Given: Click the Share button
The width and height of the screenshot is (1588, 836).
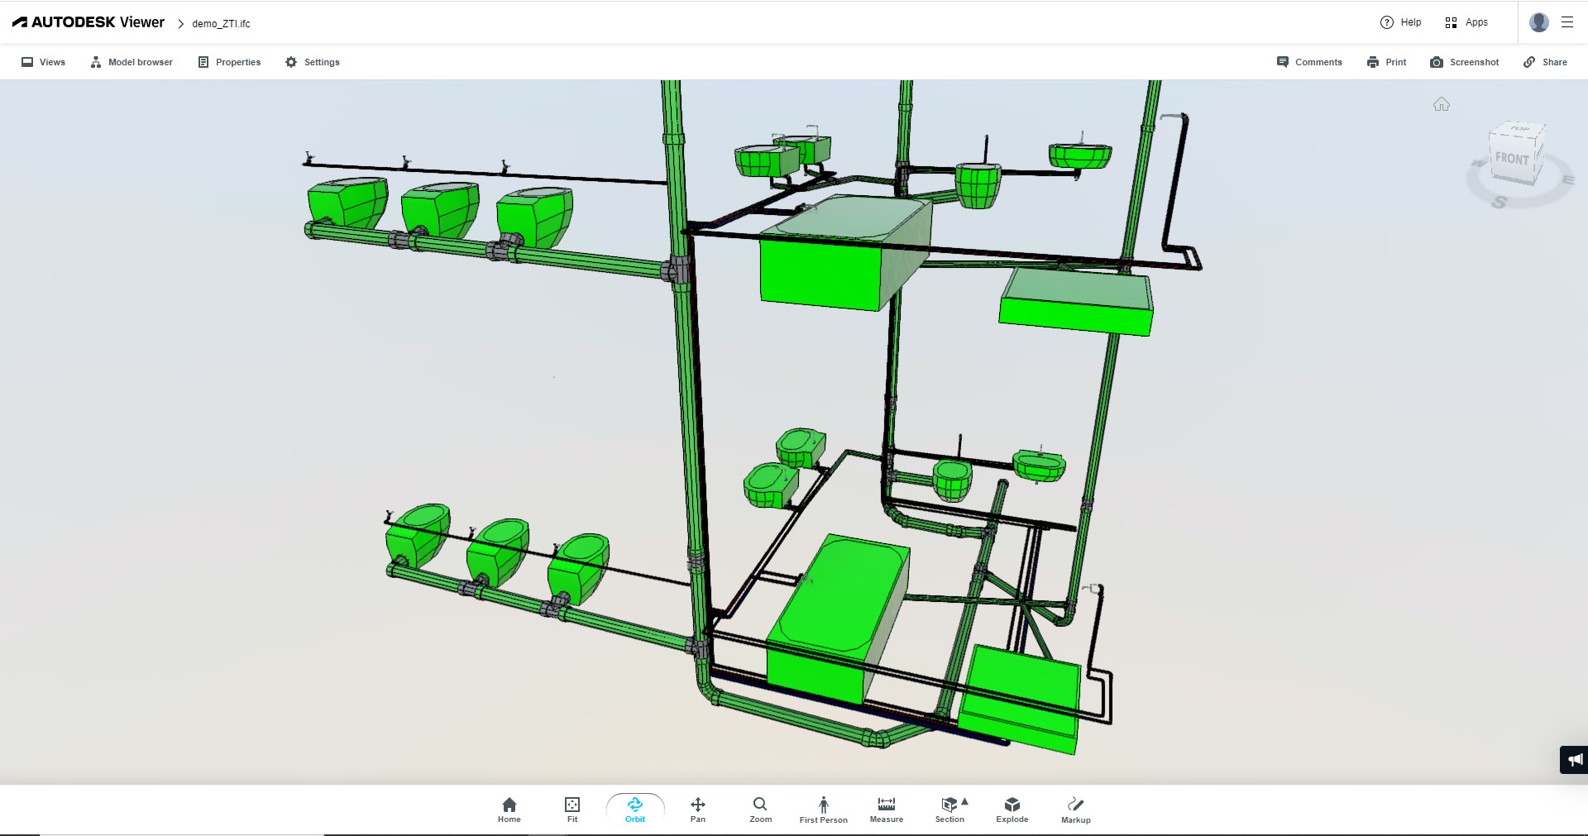Looking at the screenshot, I should (1545, 62).
